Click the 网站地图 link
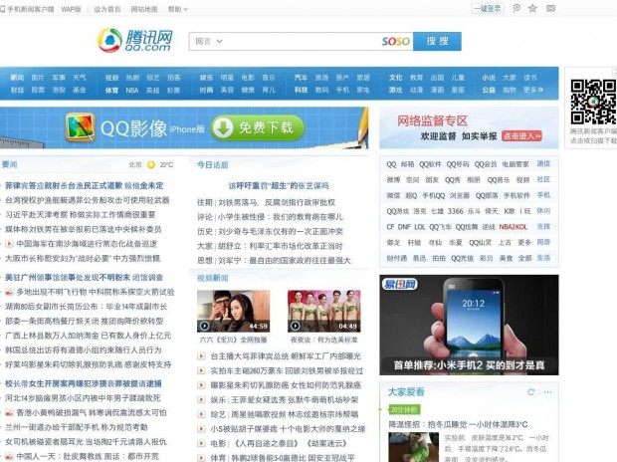617x462 pixels. (144, 9)
